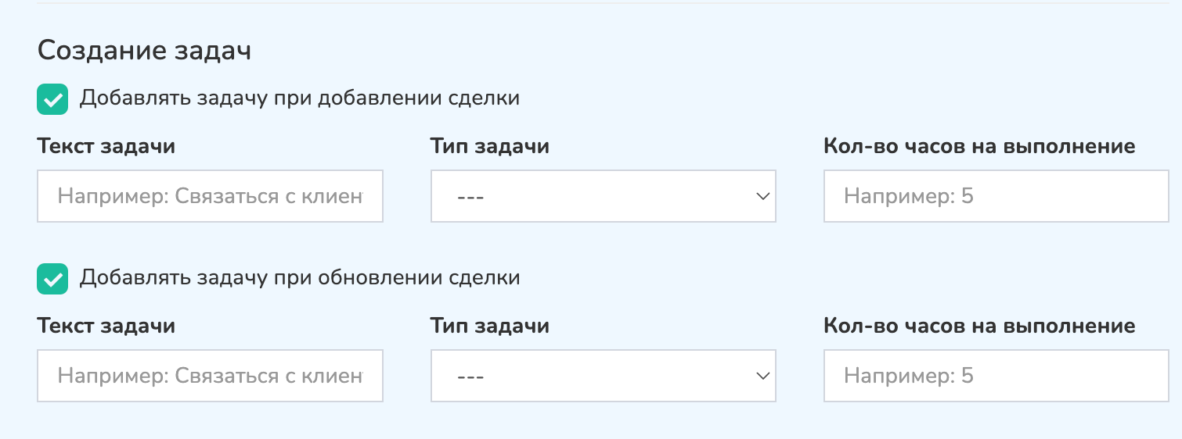
Task: Click the "Создание задач" section heading
Action: 143,52
